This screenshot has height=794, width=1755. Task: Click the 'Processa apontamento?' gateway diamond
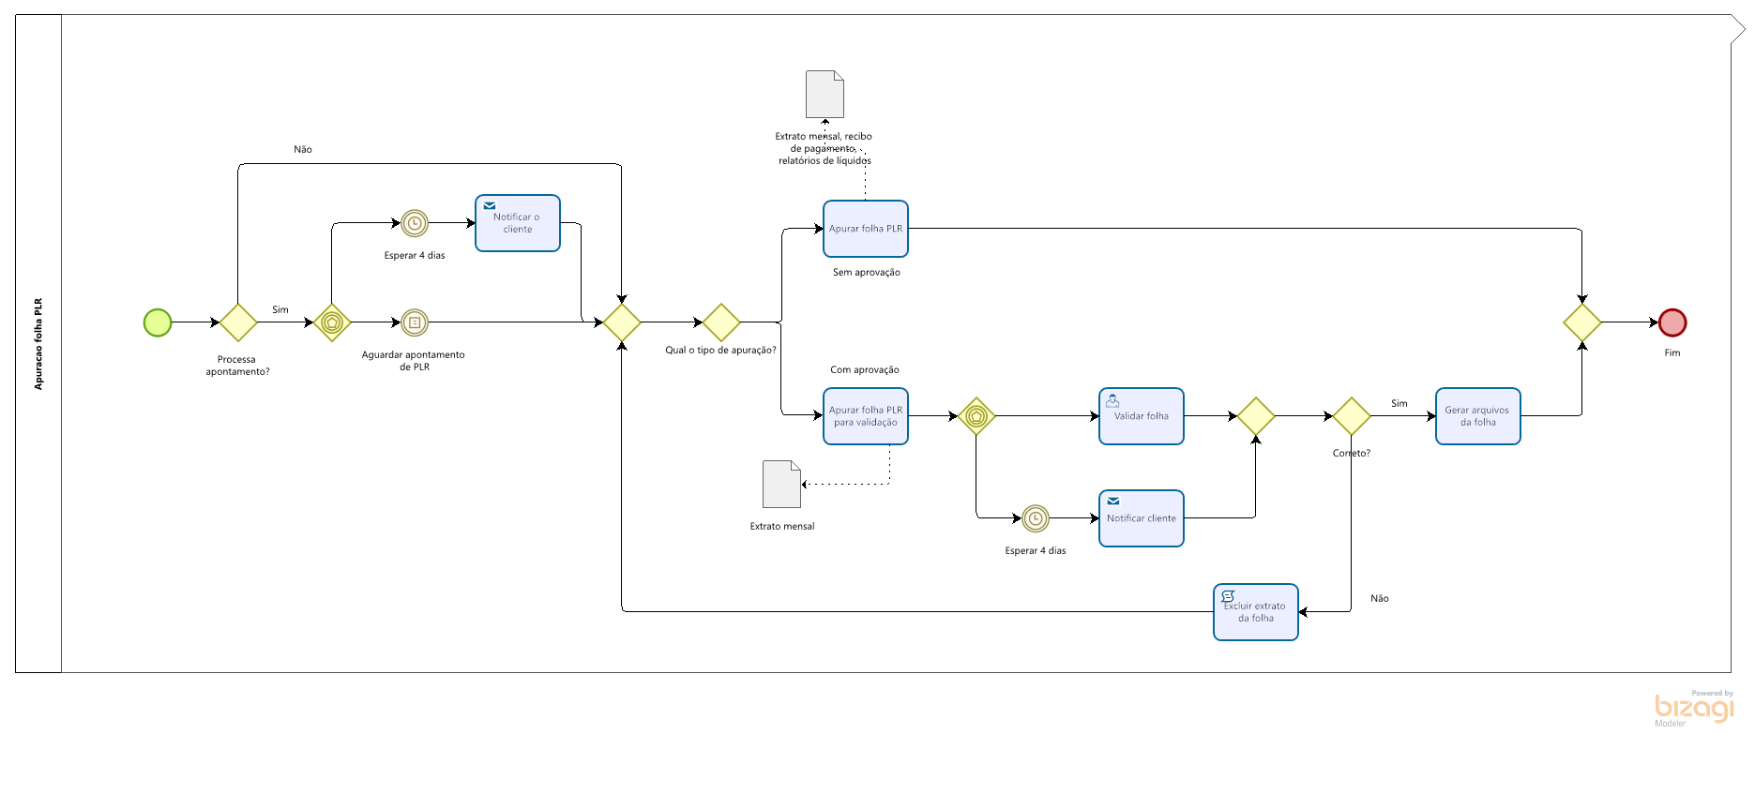pyautogui.click(x=238, y=322)
